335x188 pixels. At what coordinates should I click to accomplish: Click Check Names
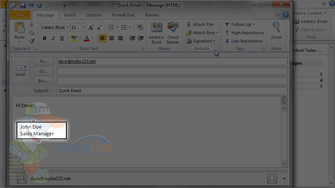173,33
